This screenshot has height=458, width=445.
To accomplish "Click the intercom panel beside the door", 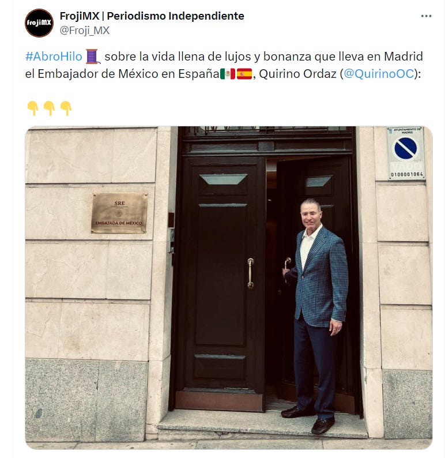I will click(x=172, y=241).
